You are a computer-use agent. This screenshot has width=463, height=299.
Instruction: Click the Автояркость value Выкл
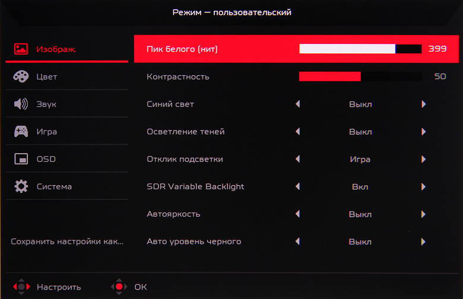click(360, 214)
